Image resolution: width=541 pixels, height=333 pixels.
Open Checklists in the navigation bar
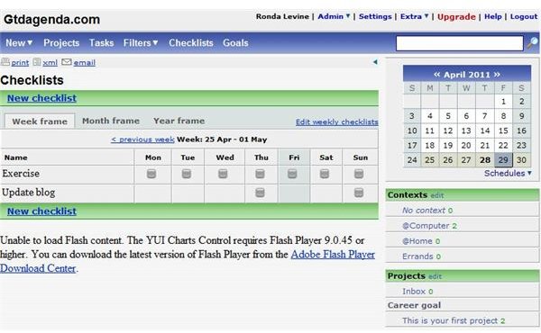(191, 42)
